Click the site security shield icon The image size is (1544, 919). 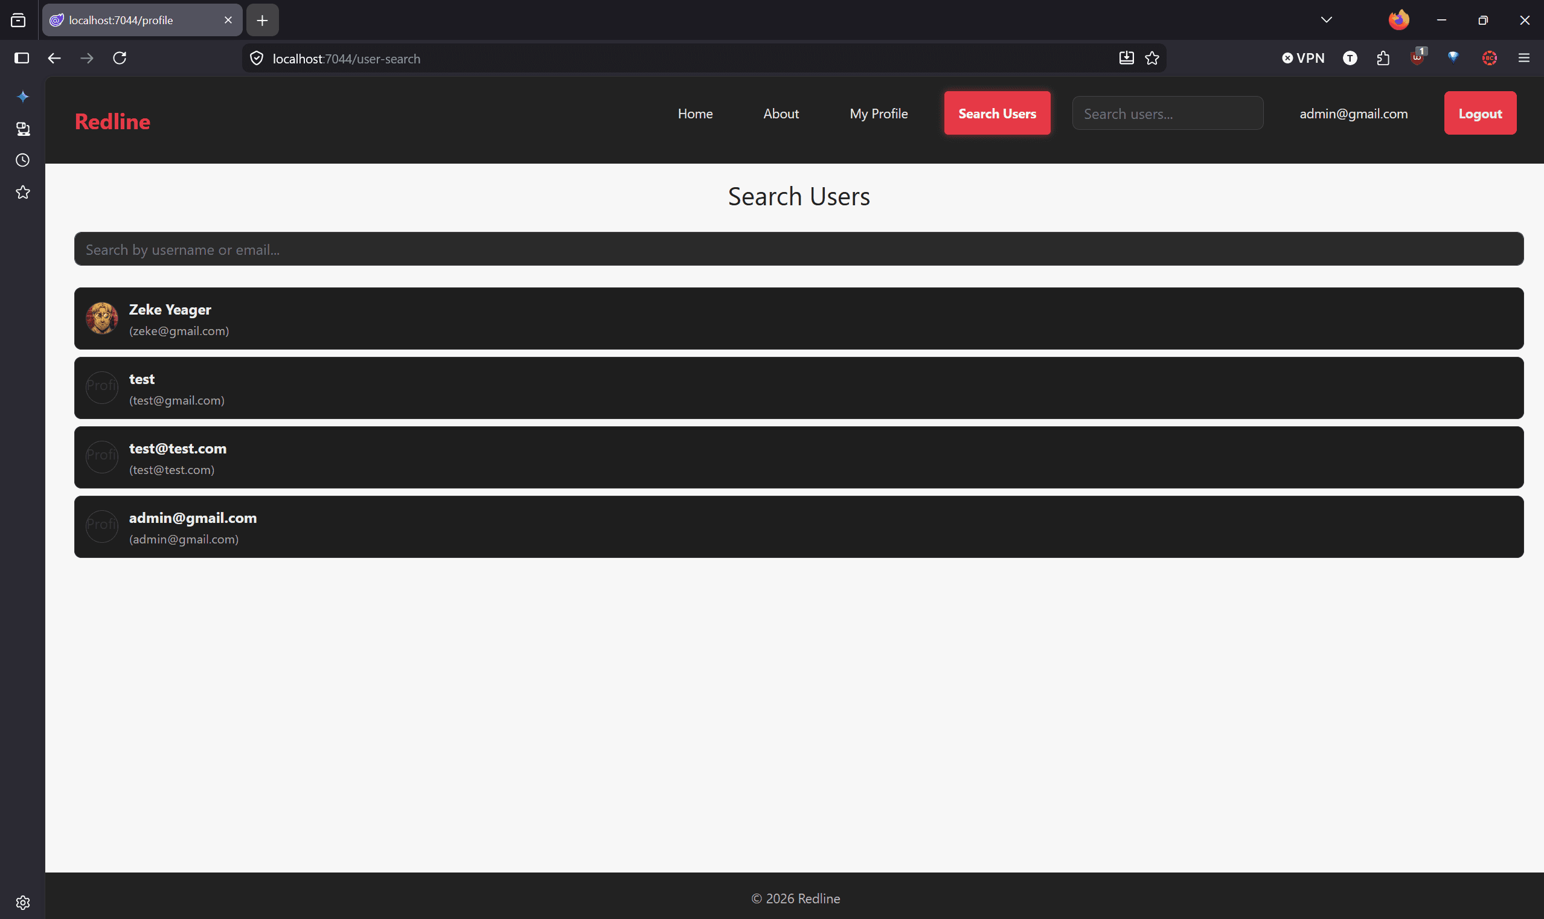pos(257,58)
